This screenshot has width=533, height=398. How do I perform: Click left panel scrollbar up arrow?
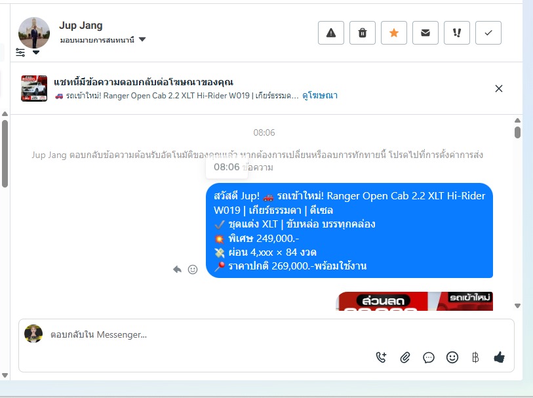point(5,114)
